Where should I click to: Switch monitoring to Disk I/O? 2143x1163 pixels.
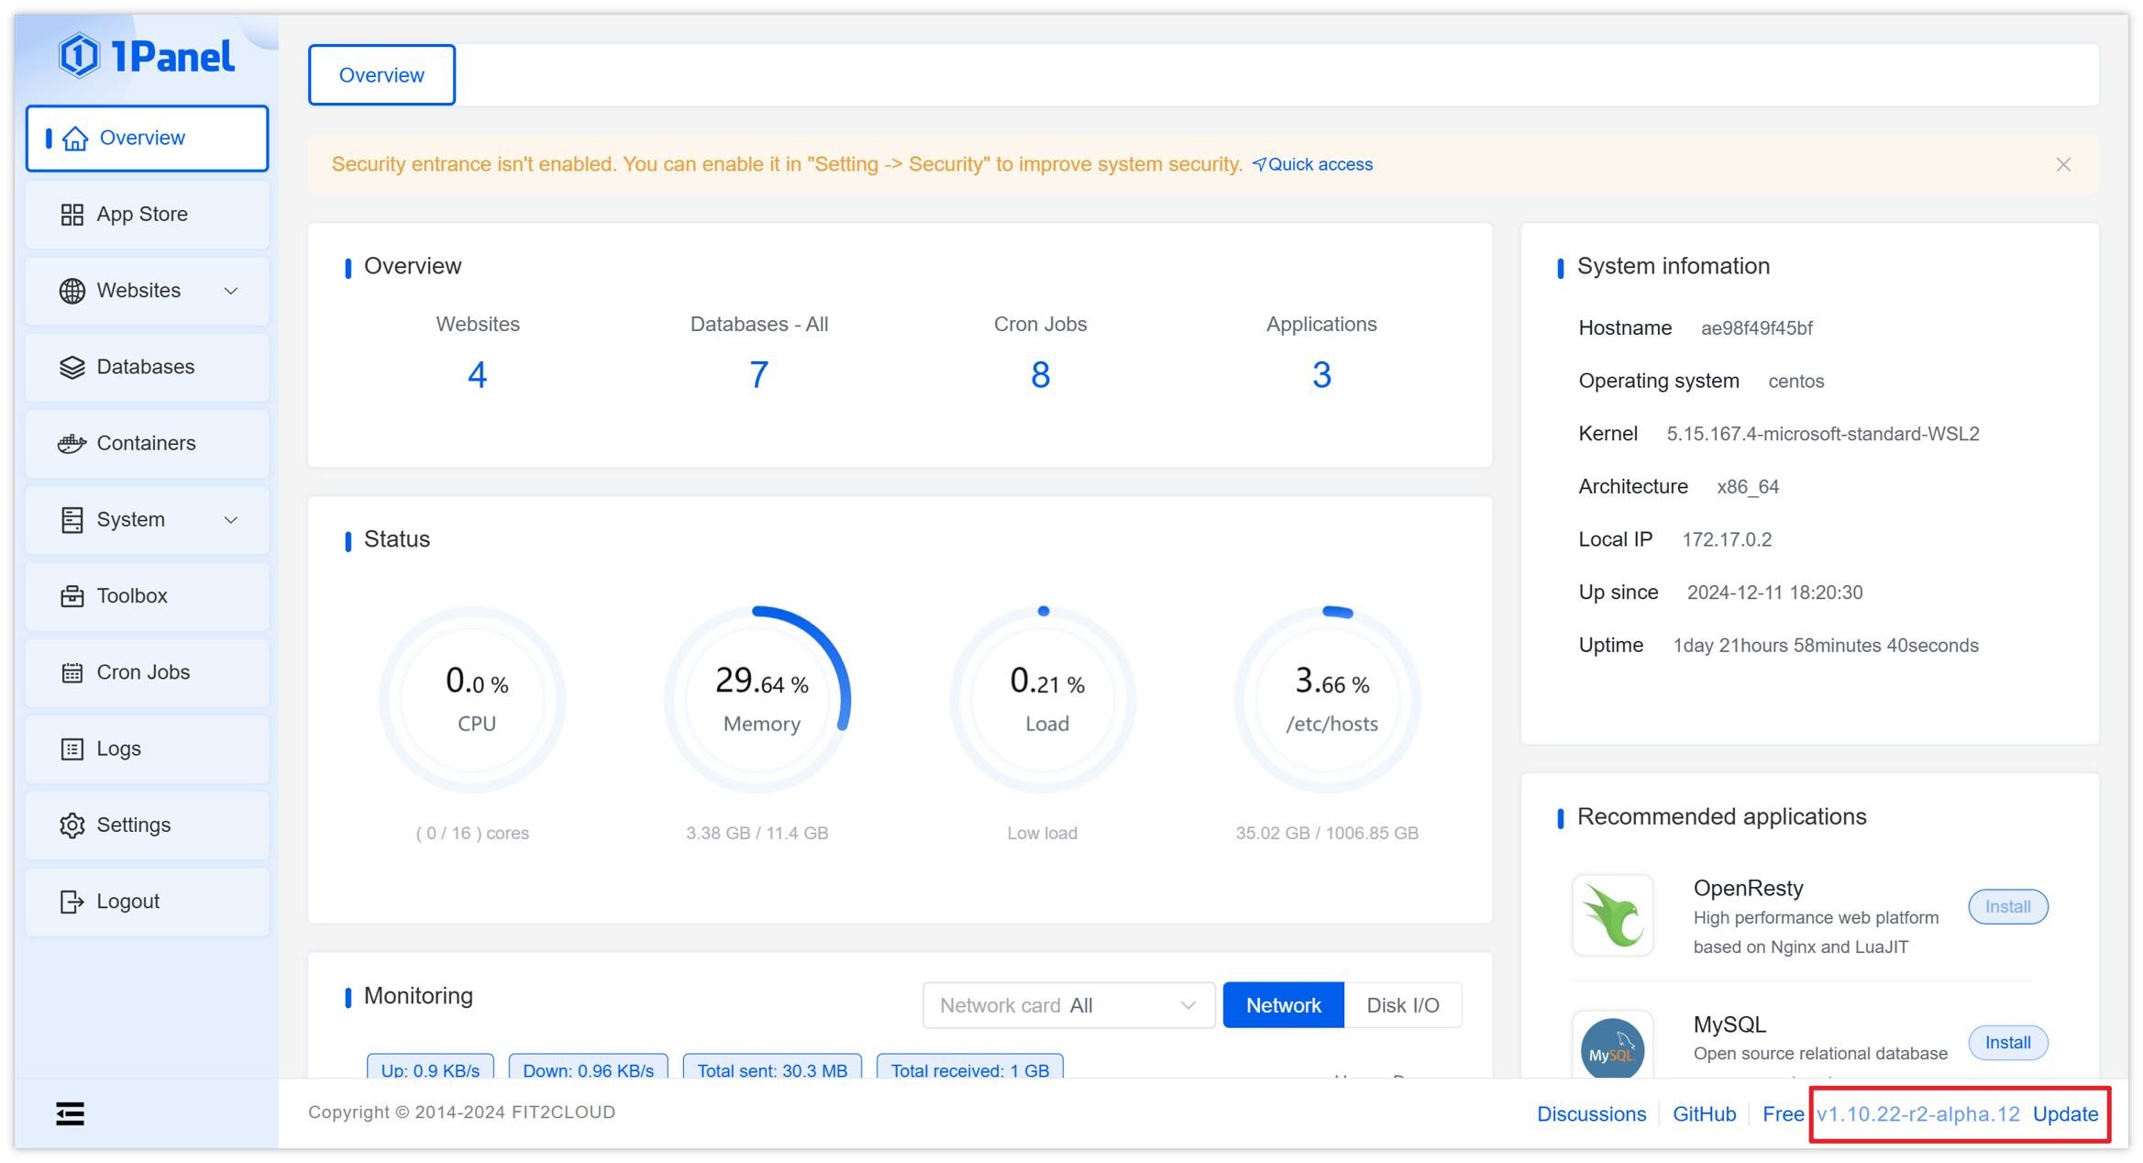point(1402,1005)
